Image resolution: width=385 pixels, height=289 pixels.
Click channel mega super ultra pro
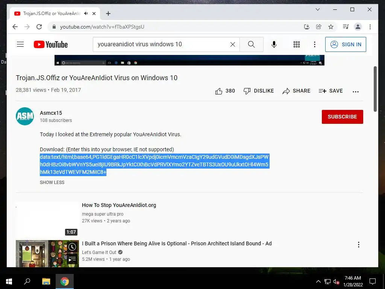point(103,214)
